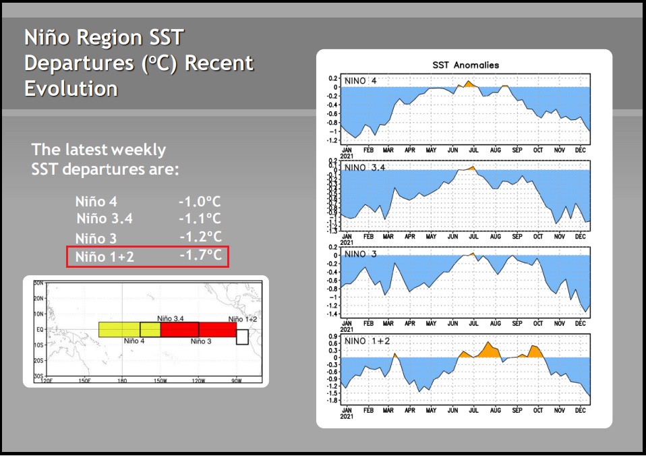Click the SST Anomalies chart title
646x456 pixels.
point(465,65)
